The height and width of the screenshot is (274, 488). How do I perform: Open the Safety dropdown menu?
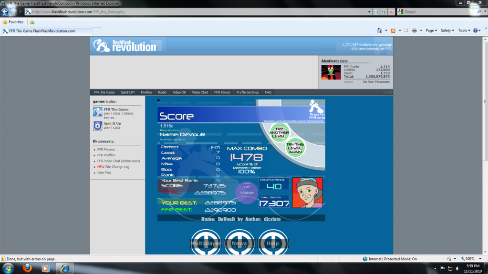pyautogui.click(x=447, y=30)
